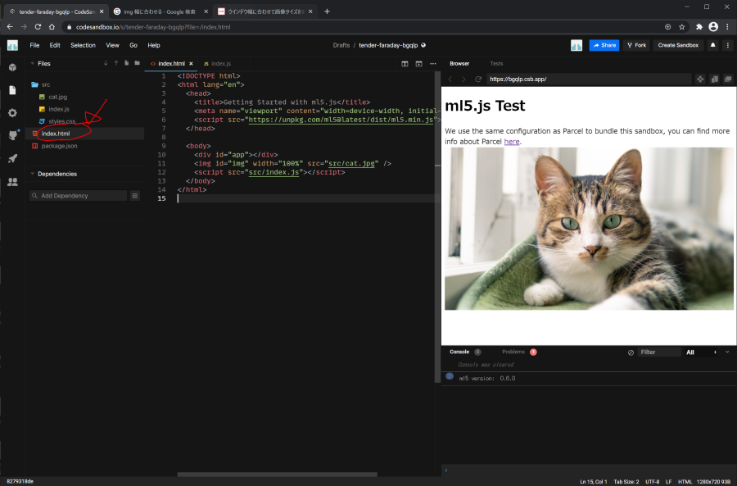Open the Selection menu
The width and height of the screenshot is (737, 486).
83,45
